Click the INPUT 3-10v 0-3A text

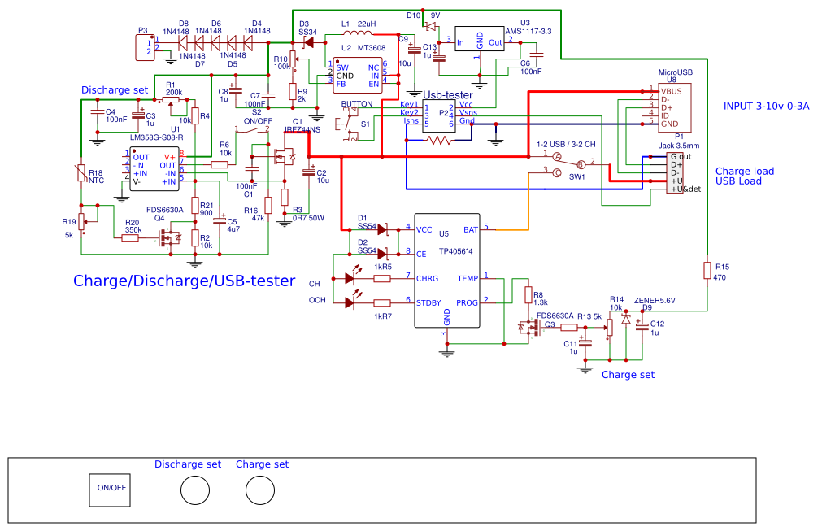(x=766, y=106)
